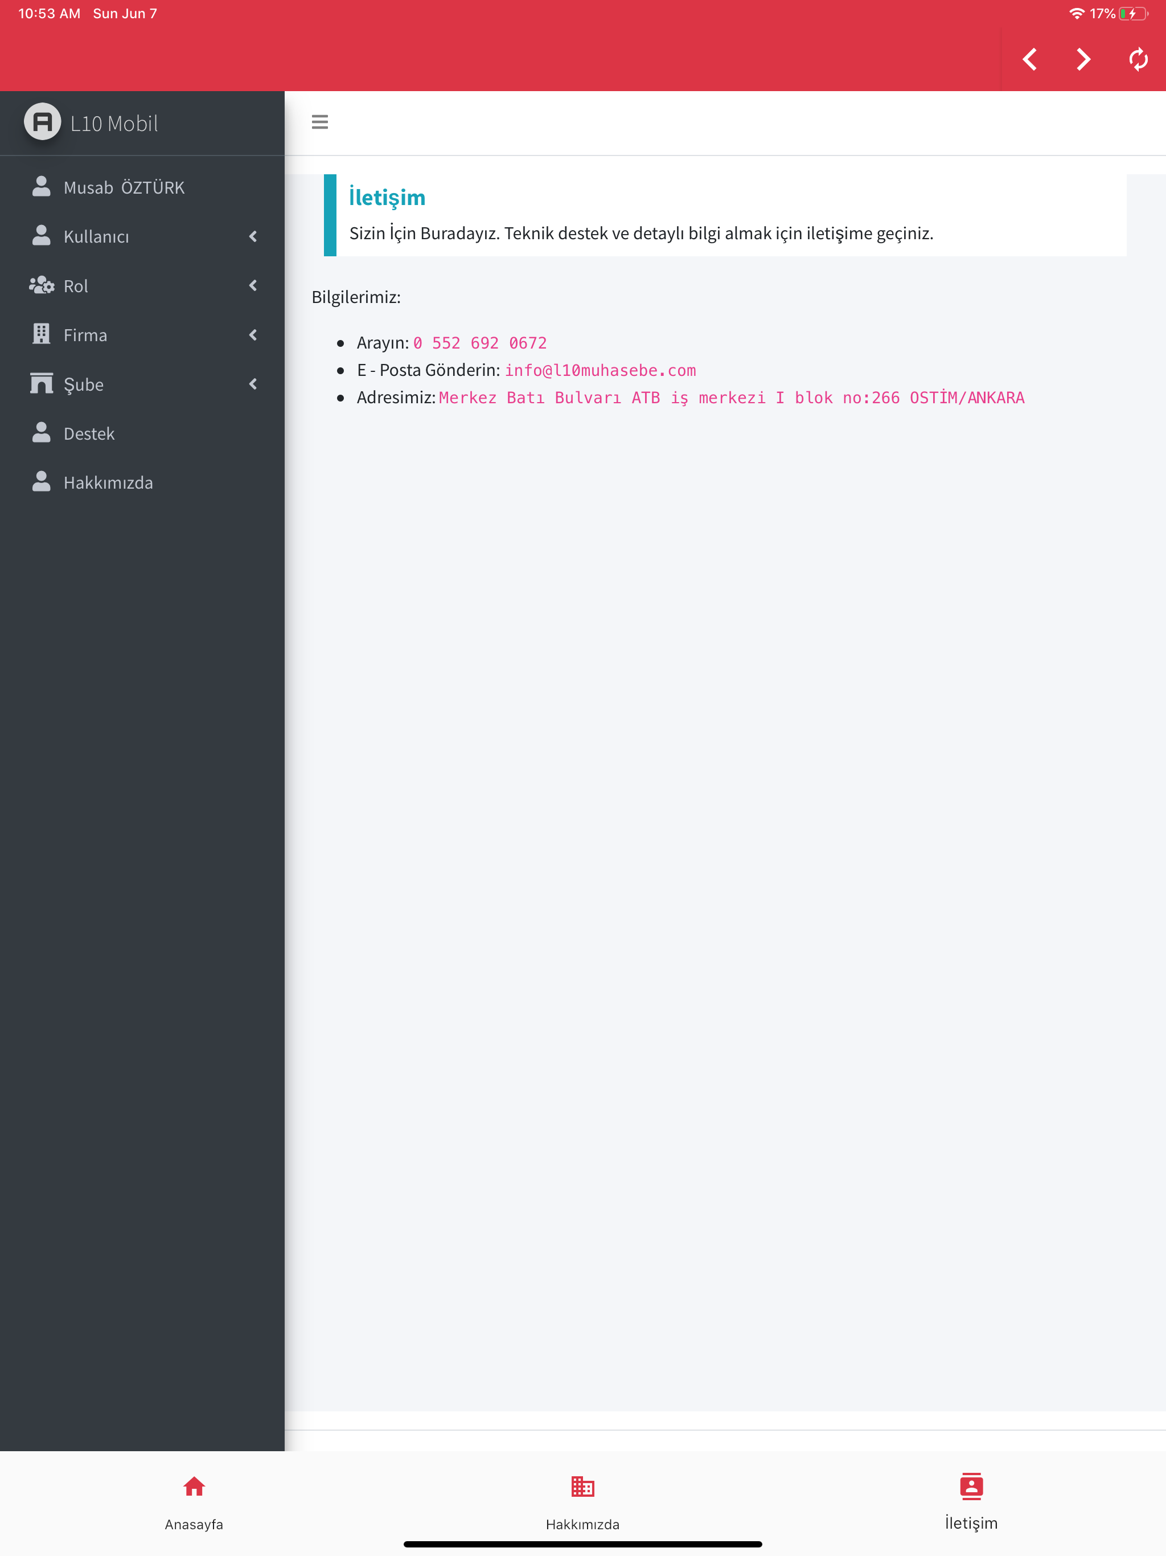1166x1556 pixels.
Task: Click the L10 Mobil logo icon
Action: pos(42,122)
